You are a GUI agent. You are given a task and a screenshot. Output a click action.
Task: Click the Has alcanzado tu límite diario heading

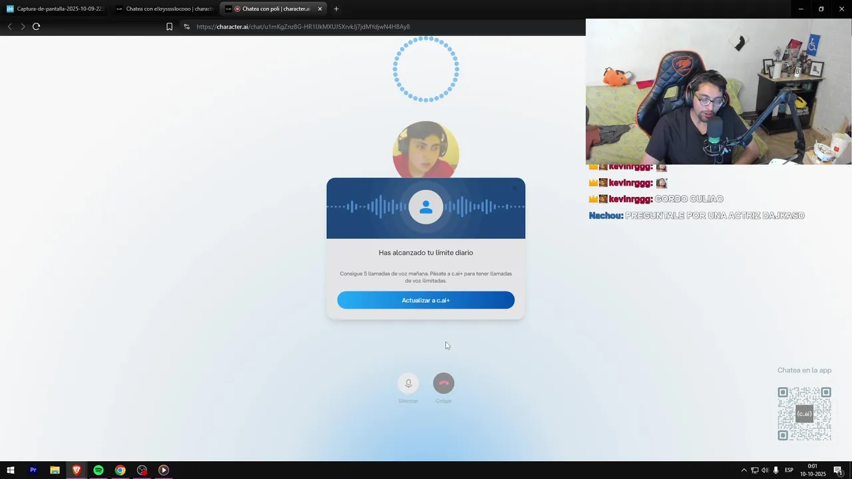[x=426, y=253]
